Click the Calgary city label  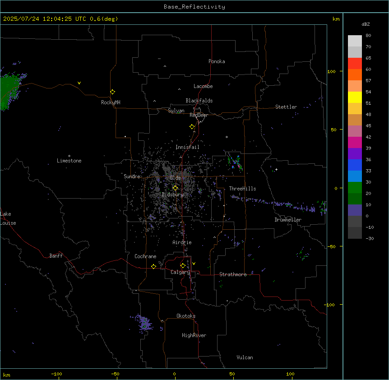coord(180,272)
